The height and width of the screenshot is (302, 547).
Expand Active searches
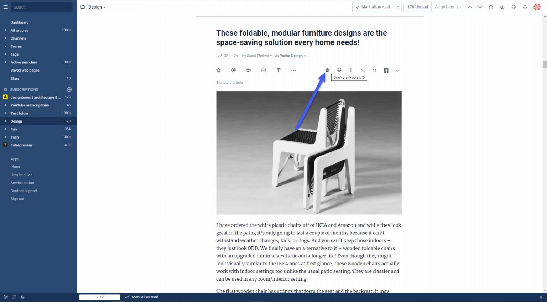click(5, 62)
